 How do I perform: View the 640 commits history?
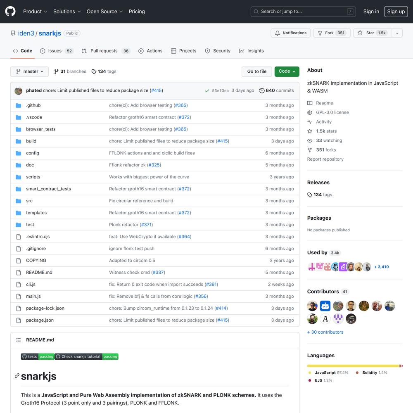pos(277,90)
